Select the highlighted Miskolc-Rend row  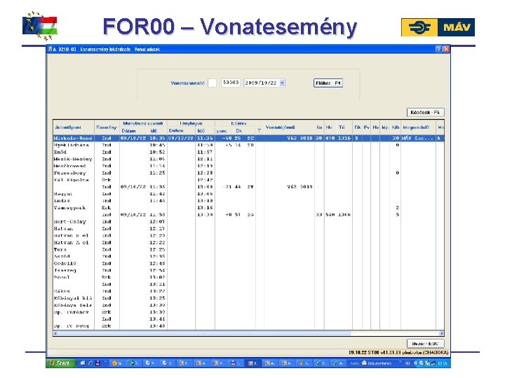pos(248,138)
